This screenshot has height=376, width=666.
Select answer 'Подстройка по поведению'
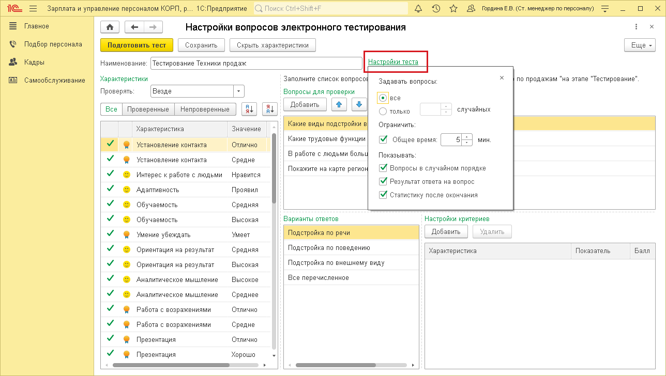pos(351,248)
